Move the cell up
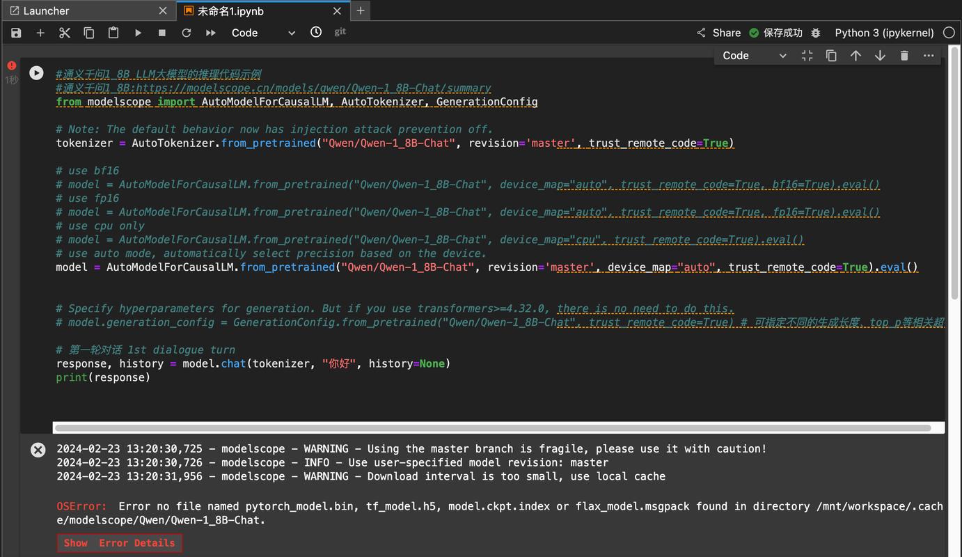Screen dimensions: 962x557 click(x=855, y=56)
